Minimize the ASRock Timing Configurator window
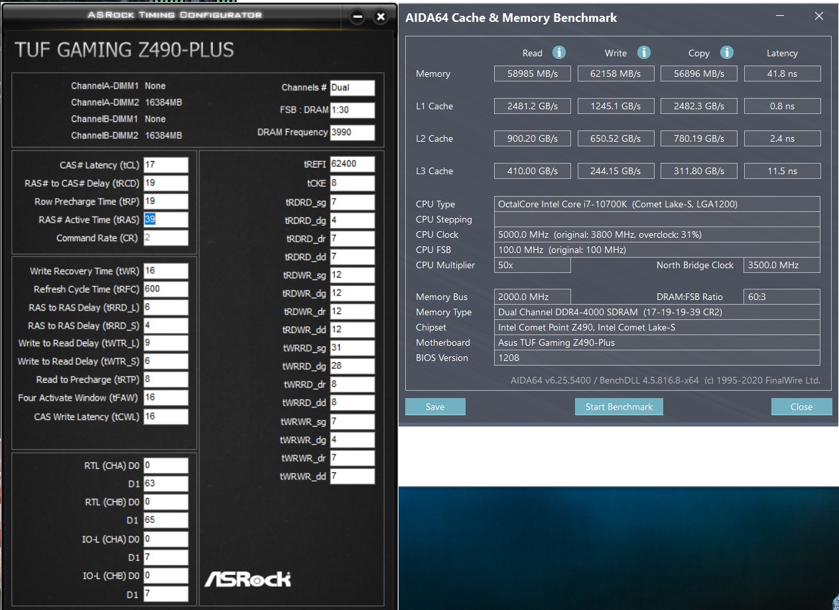The image size is (839, 610). coord(357,17)
